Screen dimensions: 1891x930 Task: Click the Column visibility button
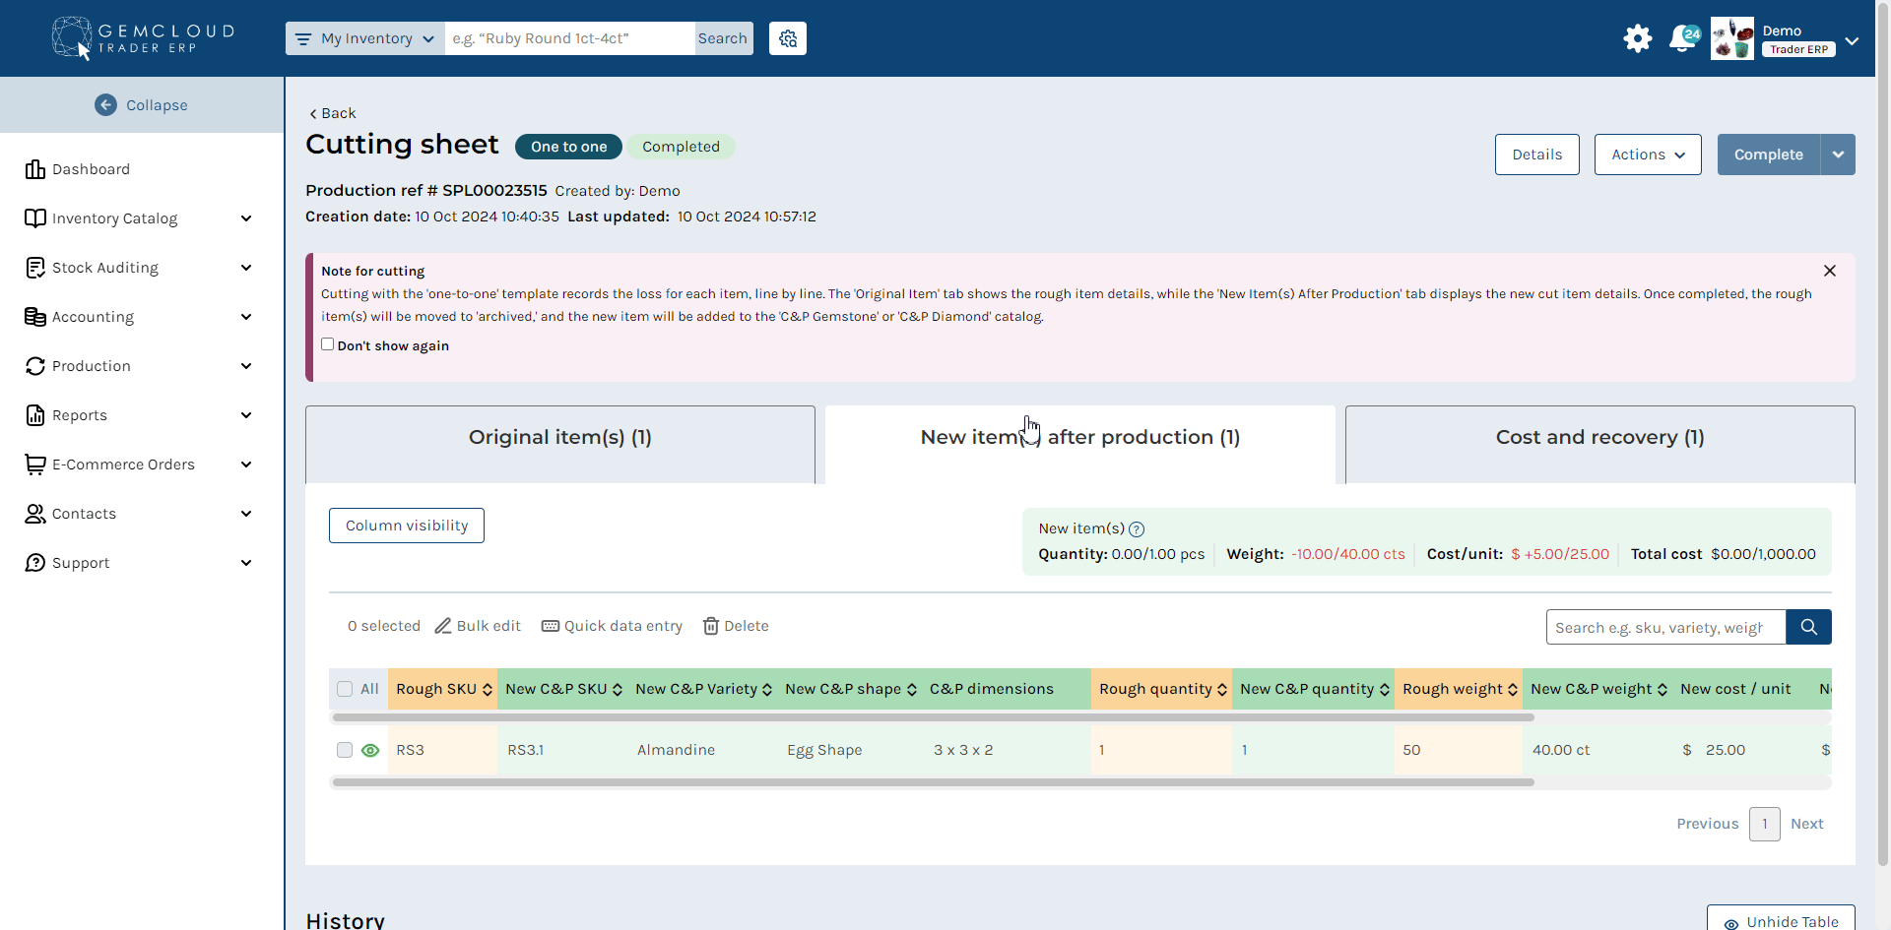[407, 526]
